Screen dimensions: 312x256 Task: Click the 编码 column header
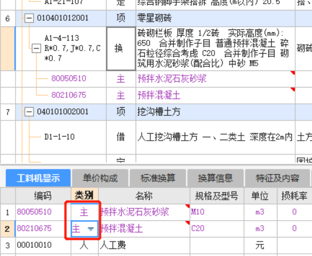pyautogui.click(x=43, y=196)
